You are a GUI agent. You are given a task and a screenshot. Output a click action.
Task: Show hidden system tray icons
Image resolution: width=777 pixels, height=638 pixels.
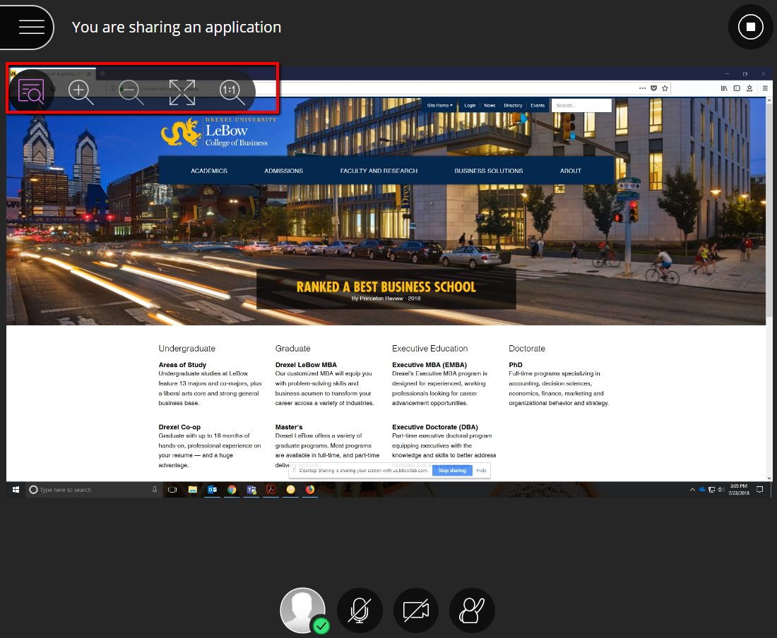pos(692,490)
